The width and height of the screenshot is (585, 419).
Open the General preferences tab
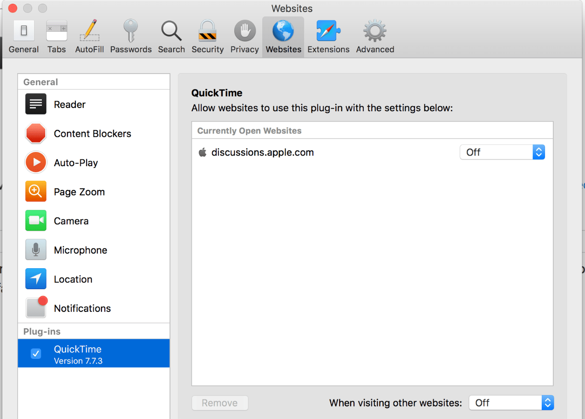[x=23, y=35]
